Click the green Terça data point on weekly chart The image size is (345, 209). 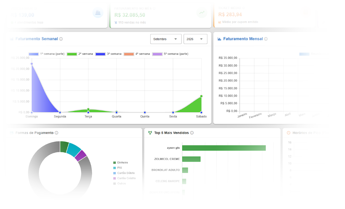tap(88, 109)
